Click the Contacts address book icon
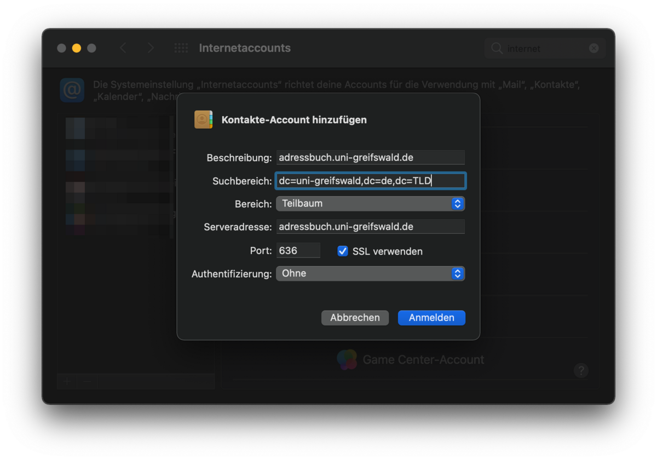Image resolution: width=657 pixels, height=460 pixels. coord(203,119)
